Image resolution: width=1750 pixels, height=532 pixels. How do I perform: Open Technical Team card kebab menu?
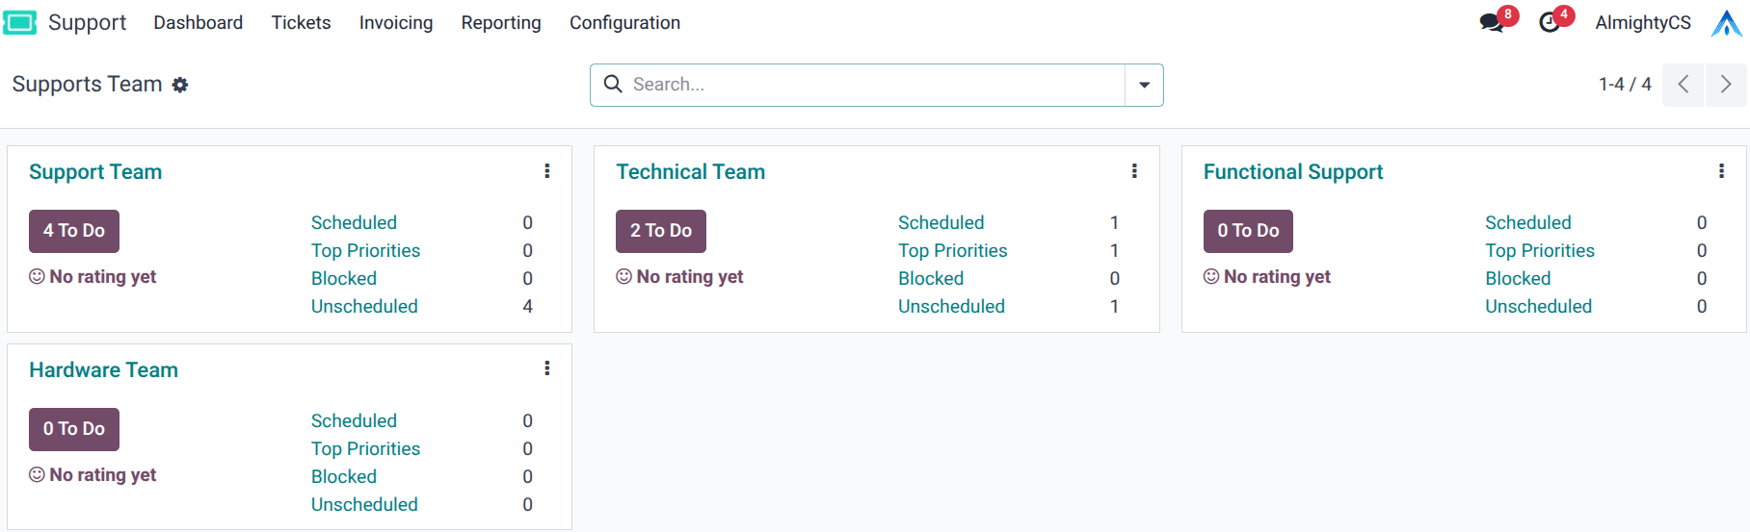point(1134,171)
